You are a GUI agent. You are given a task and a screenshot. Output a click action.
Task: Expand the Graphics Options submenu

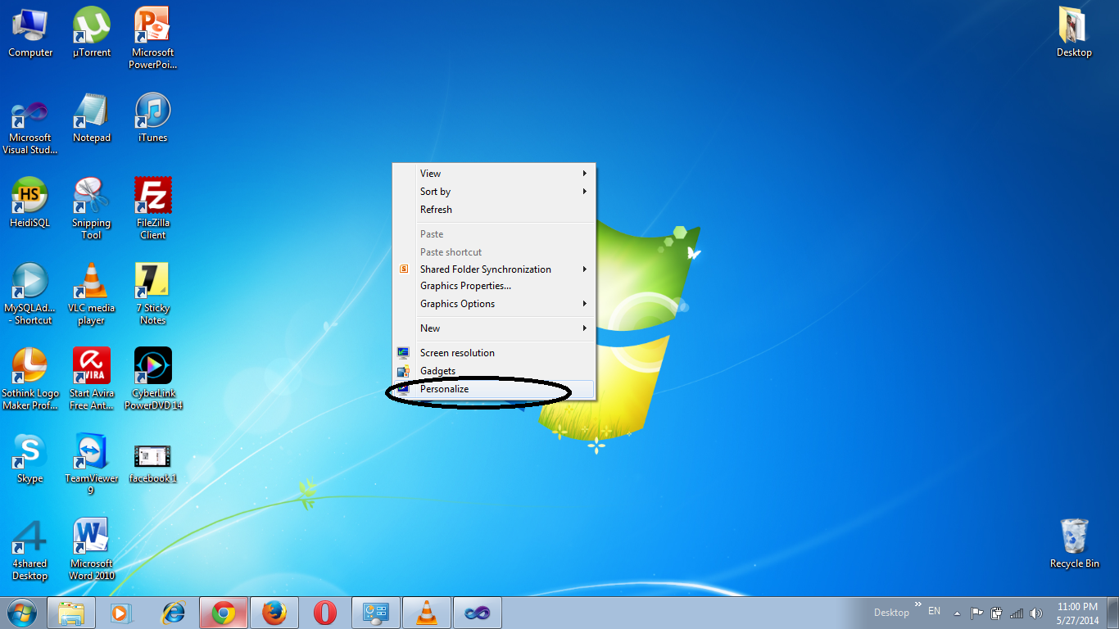click(494, 304)
